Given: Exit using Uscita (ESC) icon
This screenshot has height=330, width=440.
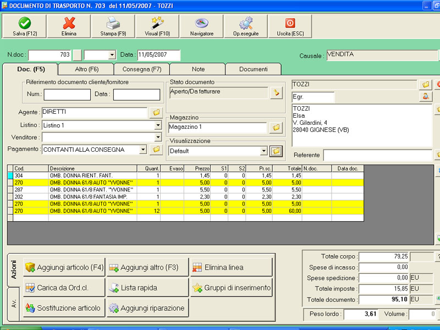Looking at the screenshot, I should click(x=290, y=24).
